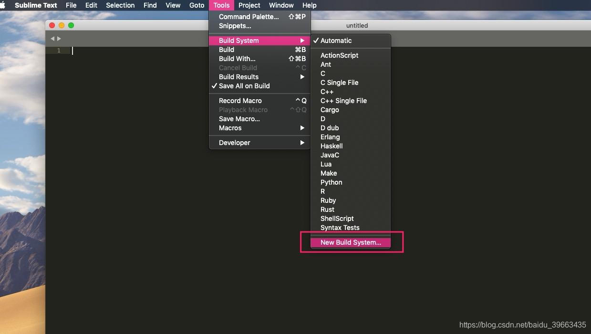This screenshot has height=334, width=591.
Task: Click the yellow minimize window button
Action: tap(62, 25)
